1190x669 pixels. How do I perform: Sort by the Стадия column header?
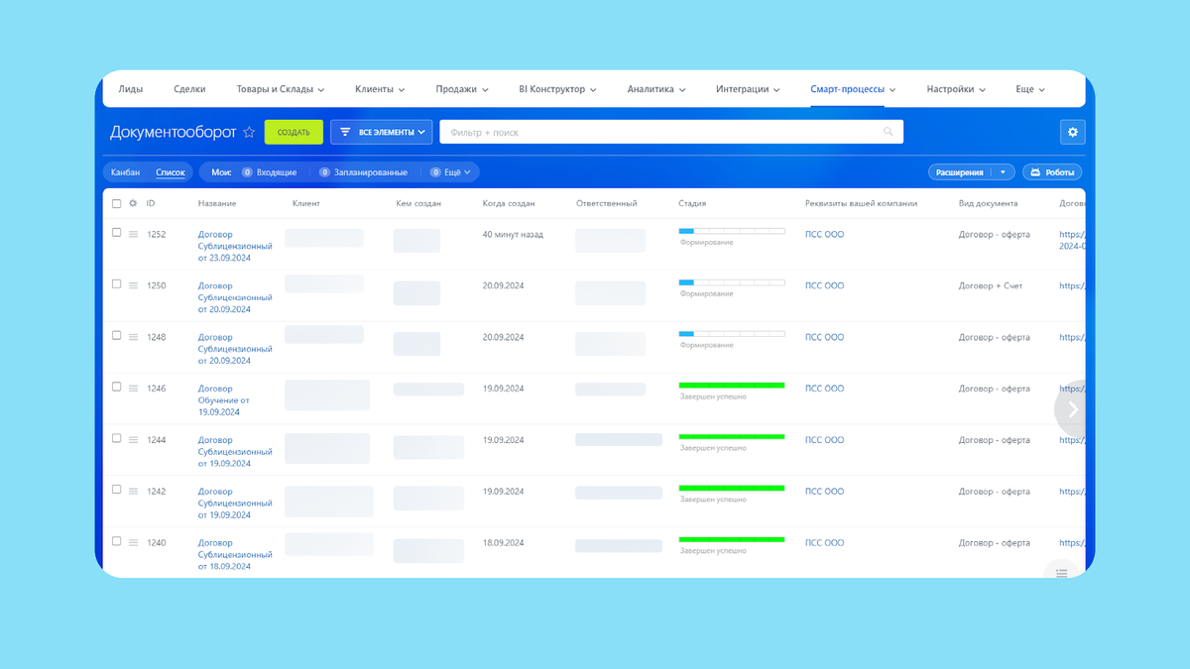(692, 203)
